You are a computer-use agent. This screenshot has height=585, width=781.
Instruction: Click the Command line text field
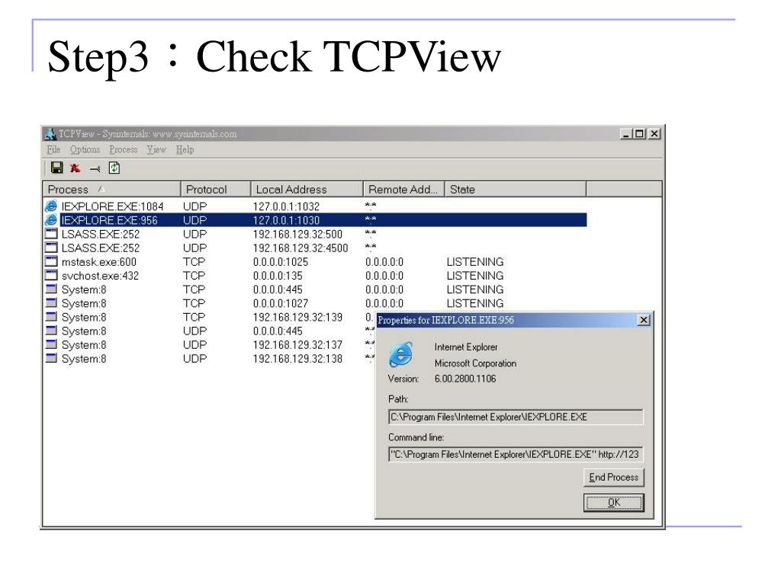click(x=516, y=454)
